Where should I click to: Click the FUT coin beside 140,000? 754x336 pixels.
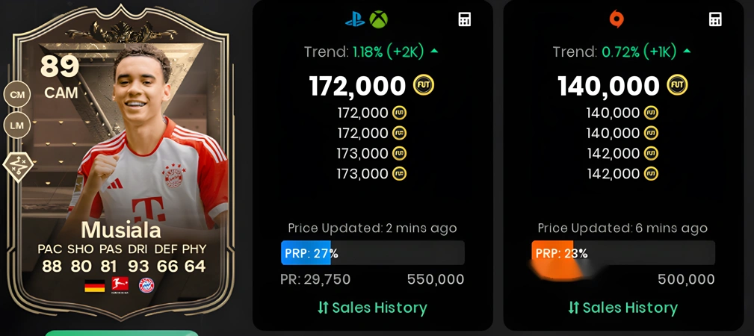[x=677, y=85]
